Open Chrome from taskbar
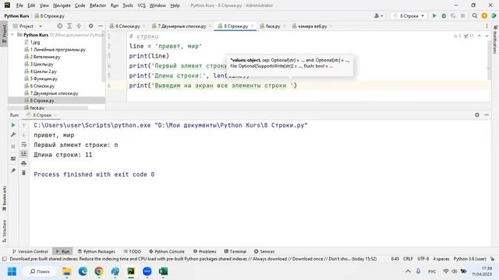499x280 pixels. point(99,271)
